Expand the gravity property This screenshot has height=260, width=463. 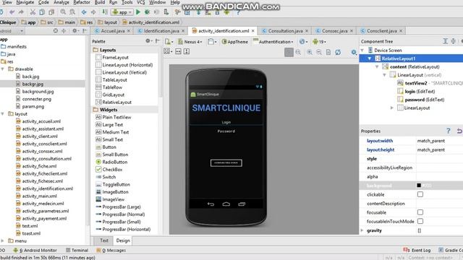(x=362, y=230)
